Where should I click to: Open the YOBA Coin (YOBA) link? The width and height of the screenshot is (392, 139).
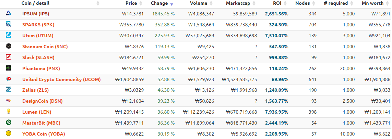pos(44,134)
